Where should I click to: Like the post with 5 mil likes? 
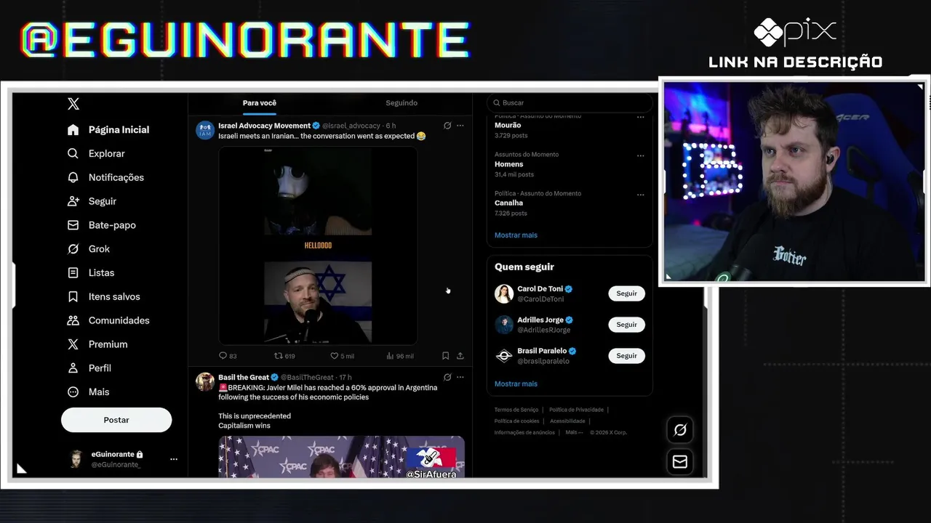[335, 356]
